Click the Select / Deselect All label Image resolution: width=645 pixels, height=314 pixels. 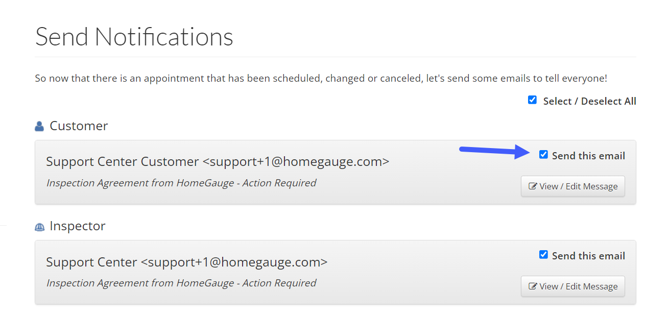point(590,101)
